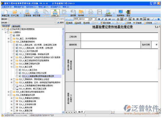Open the 素材库 material library icon
Screen dimensions: 162x118
click(x=73, y=13)
